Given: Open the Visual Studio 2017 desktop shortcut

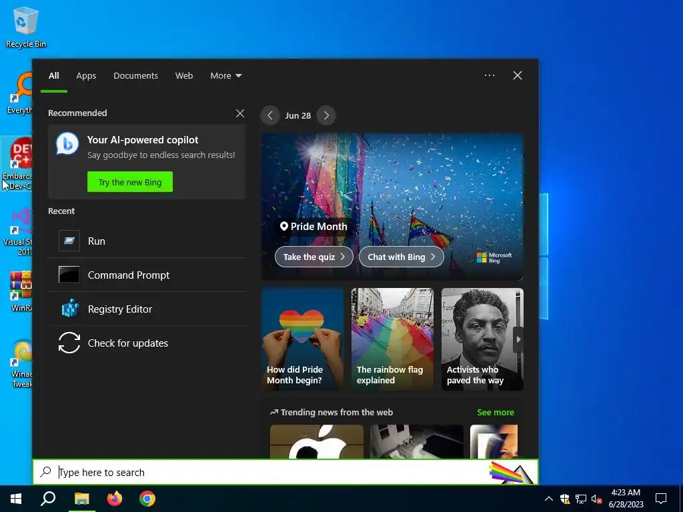Looking at the screenshot, I should click(18, 231).
